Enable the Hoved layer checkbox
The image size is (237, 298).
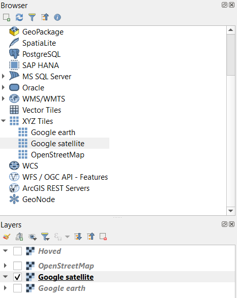(x=17, y=251)
